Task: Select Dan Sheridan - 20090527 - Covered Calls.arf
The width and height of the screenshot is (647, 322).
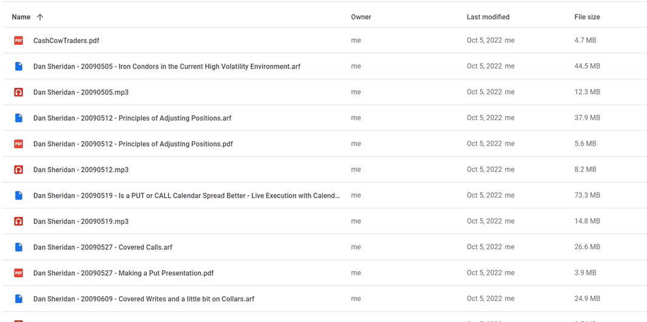Action: pos(103,247)
